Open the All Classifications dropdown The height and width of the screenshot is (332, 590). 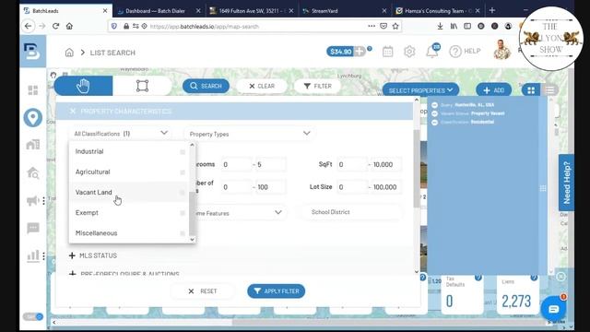pyautogui.click(x=121, y=133)
